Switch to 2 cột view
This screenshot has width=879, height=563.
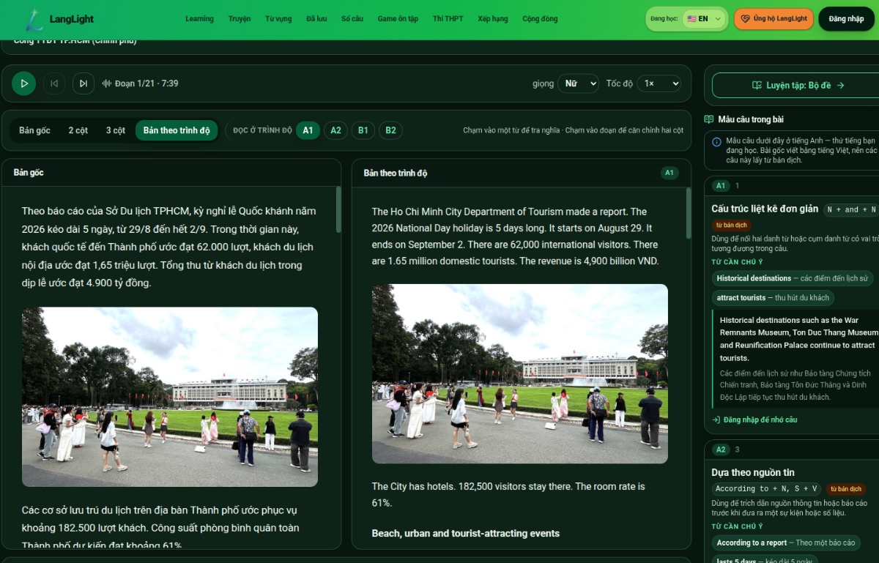tap(78, 130)
